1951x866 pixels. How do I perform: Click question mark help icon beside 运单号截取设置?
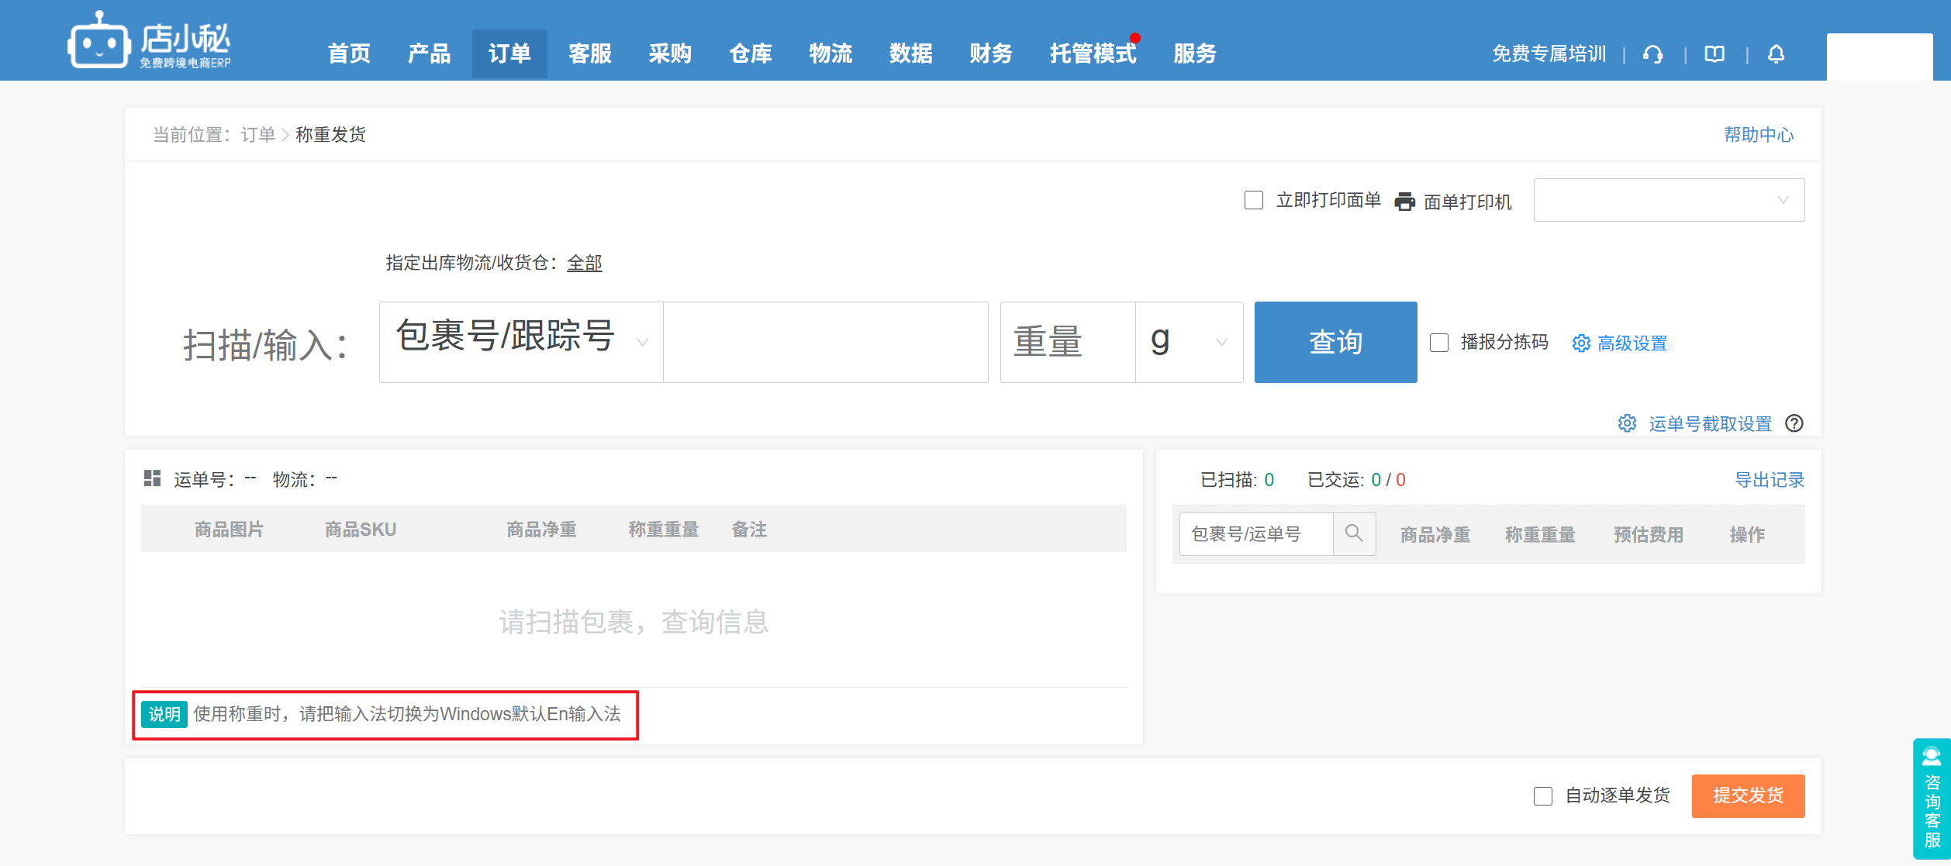click(x=1794, y=423)
